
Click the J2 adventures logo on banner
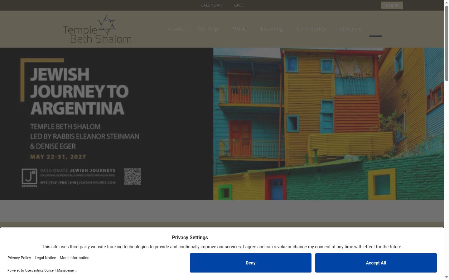coord(30,178)
